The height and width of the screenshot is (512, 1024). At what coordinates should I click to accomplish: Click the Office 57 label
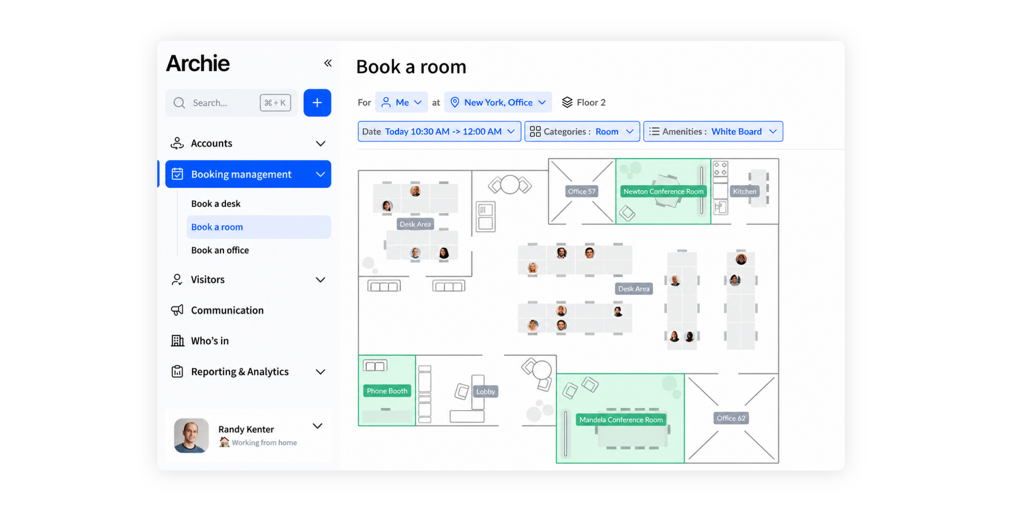pyautogui.click(x=582, y=191)
